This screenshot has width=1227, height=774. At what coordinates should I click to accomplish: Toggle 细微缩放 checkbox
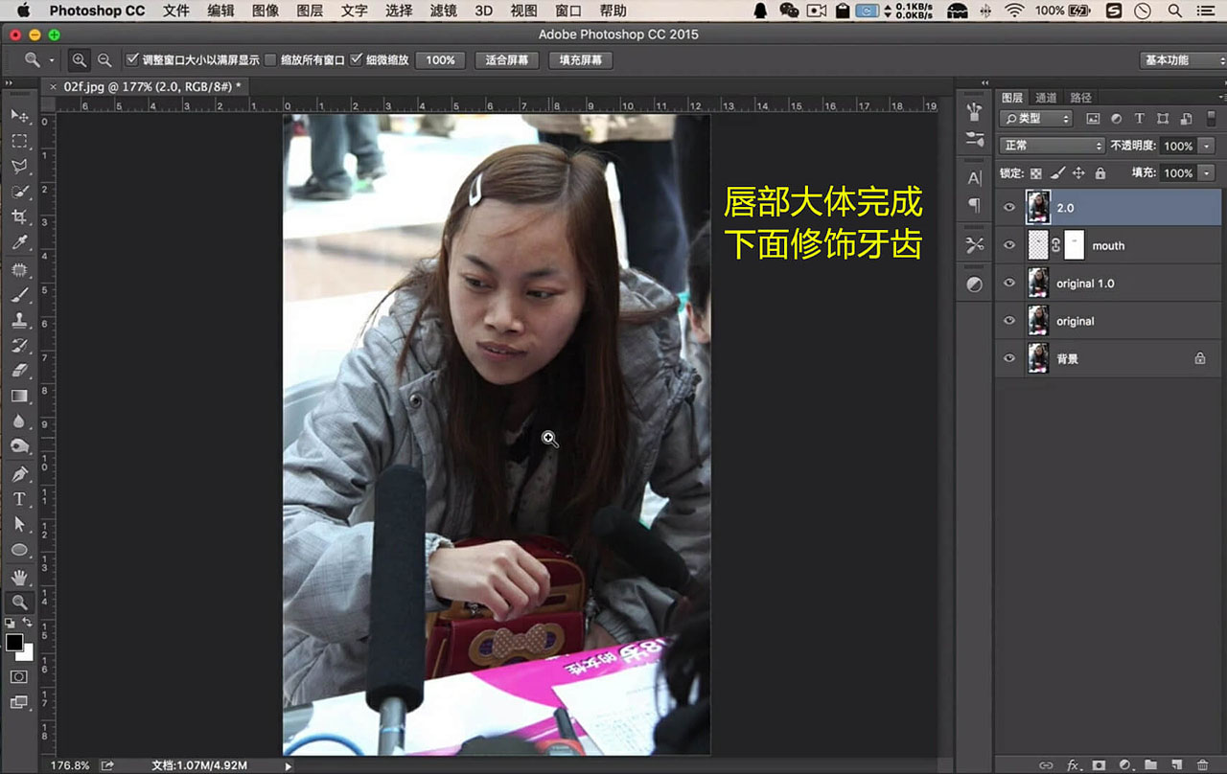[x=357, y=59]
